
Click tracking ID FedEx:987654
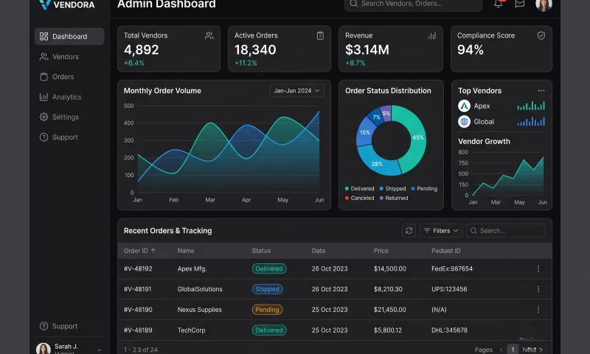tap(452, 268)
